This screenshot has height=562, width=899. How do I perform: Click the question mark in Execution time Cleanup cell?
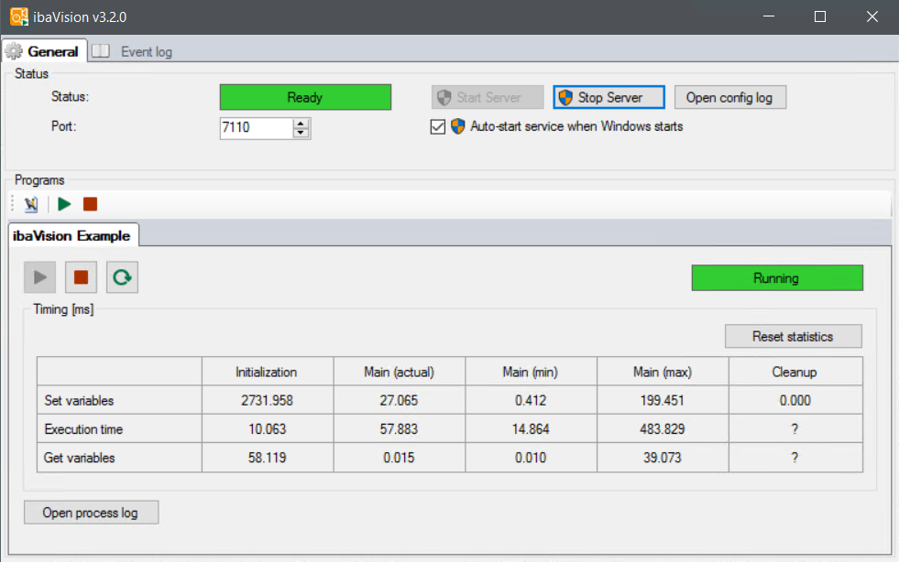pos(795,429)
